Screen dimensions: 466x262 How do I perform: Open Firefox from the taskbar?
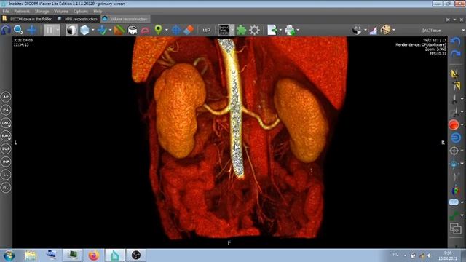[94, 255]
